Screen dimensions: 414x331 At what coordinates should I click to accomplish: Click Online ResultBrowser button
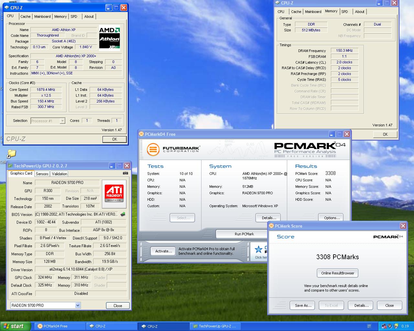pos(337,273)
